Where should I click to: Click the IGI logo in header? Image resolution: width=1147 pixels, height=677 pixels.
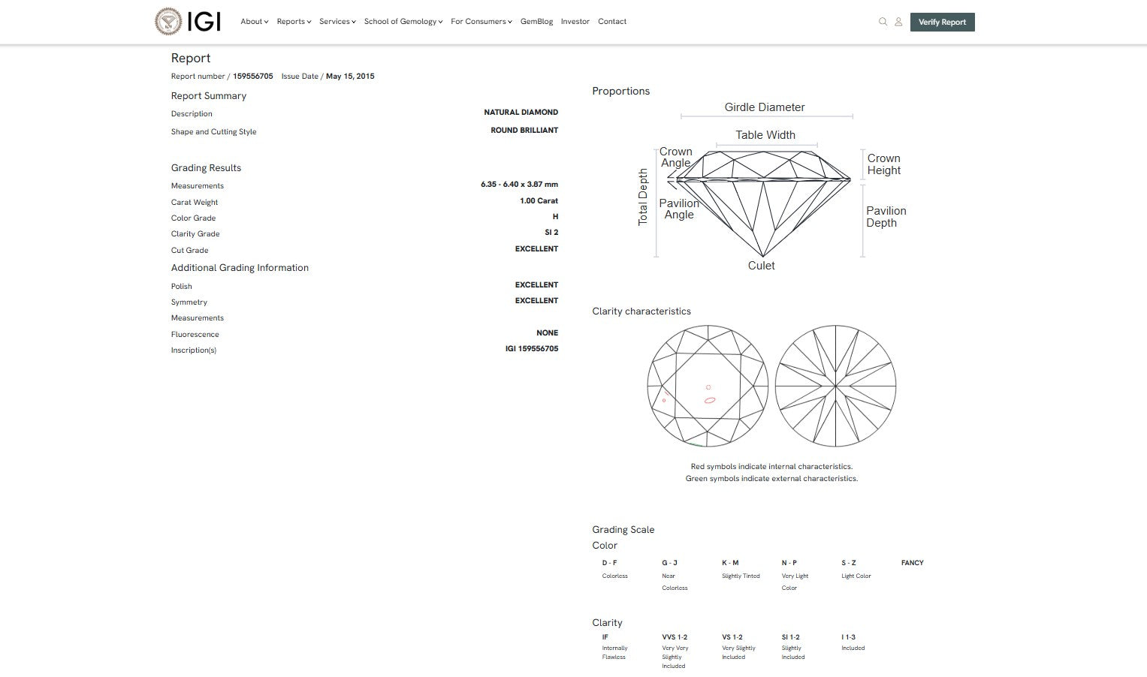(x=188, y=22)
